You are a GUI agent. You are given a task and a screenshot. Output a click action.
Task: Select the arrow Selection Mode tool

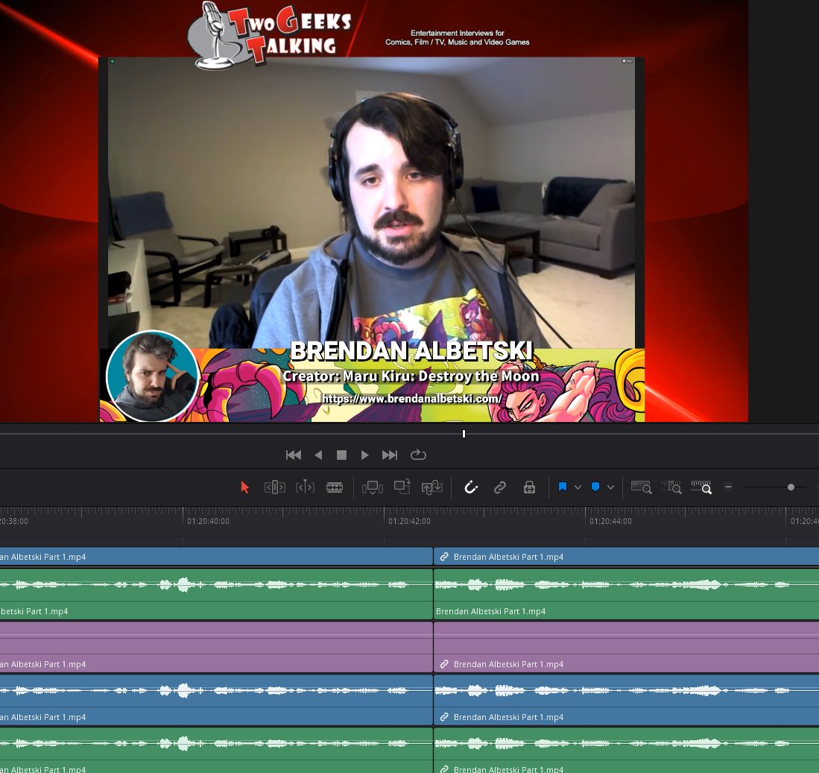tap(244, 488)
